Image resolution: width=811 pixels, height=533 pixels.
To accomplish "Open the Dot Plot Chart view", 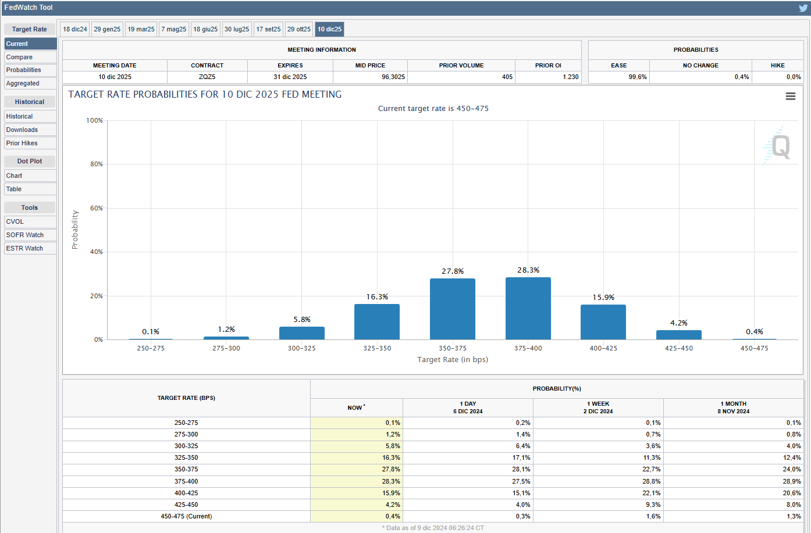I will tap(30, 176).
